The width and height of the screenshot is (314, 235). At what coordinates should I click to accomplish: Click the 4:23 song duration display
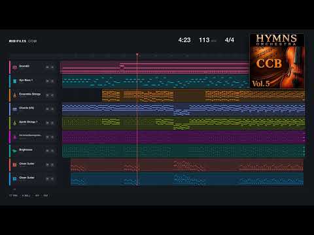click(184, 40)
